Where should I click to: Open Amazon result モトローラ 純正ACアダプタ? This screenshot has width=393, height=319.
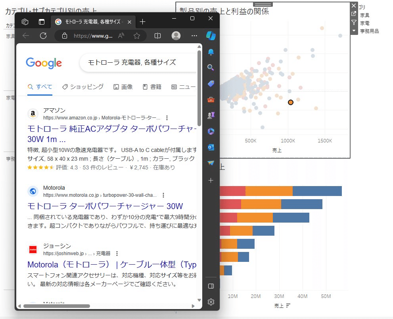(112, 134)
